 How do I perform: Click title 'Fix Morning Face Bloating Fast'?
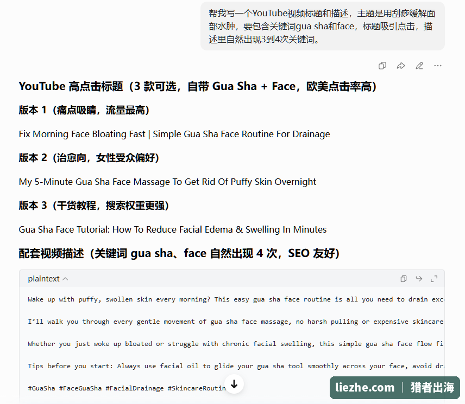[x=174, y=134]
